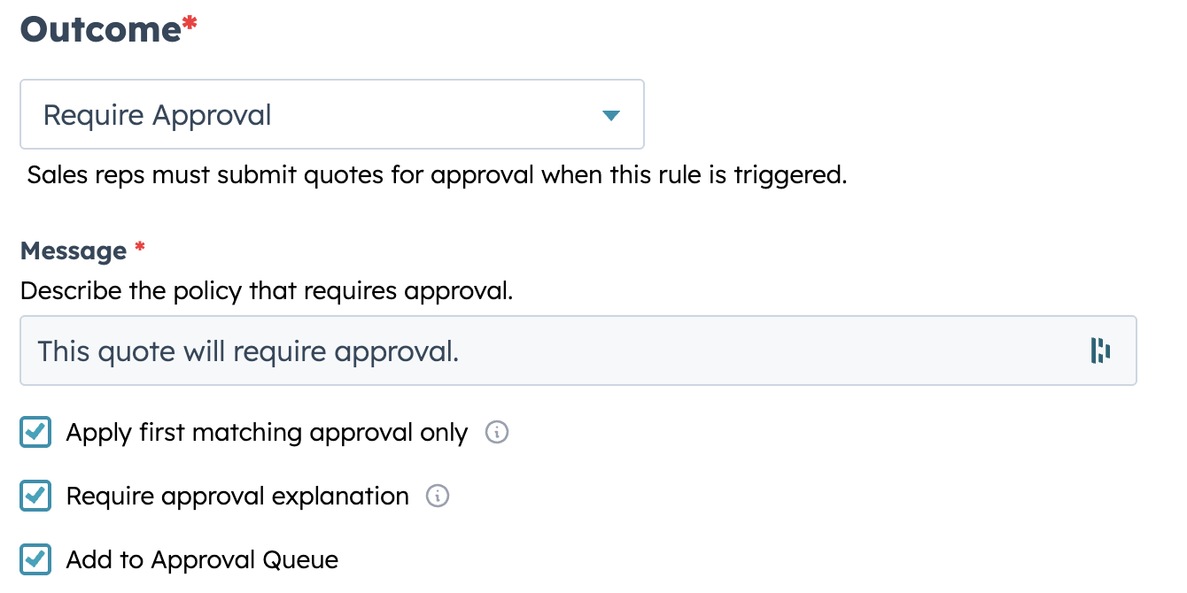1187x593 pixels.
Task: Click the 'Add to Approval Queue' label
Action: coord(202,560)
